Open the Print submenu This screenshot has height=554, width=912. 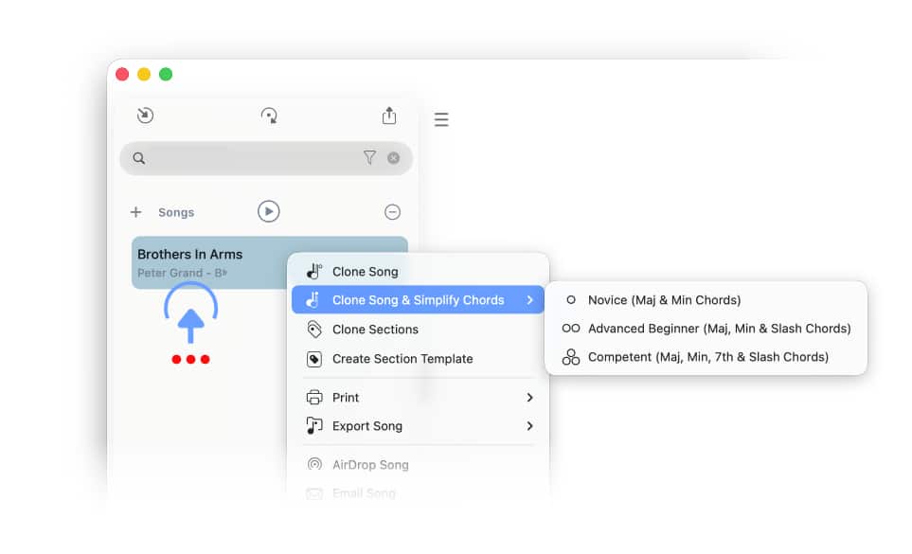[418, 398]
